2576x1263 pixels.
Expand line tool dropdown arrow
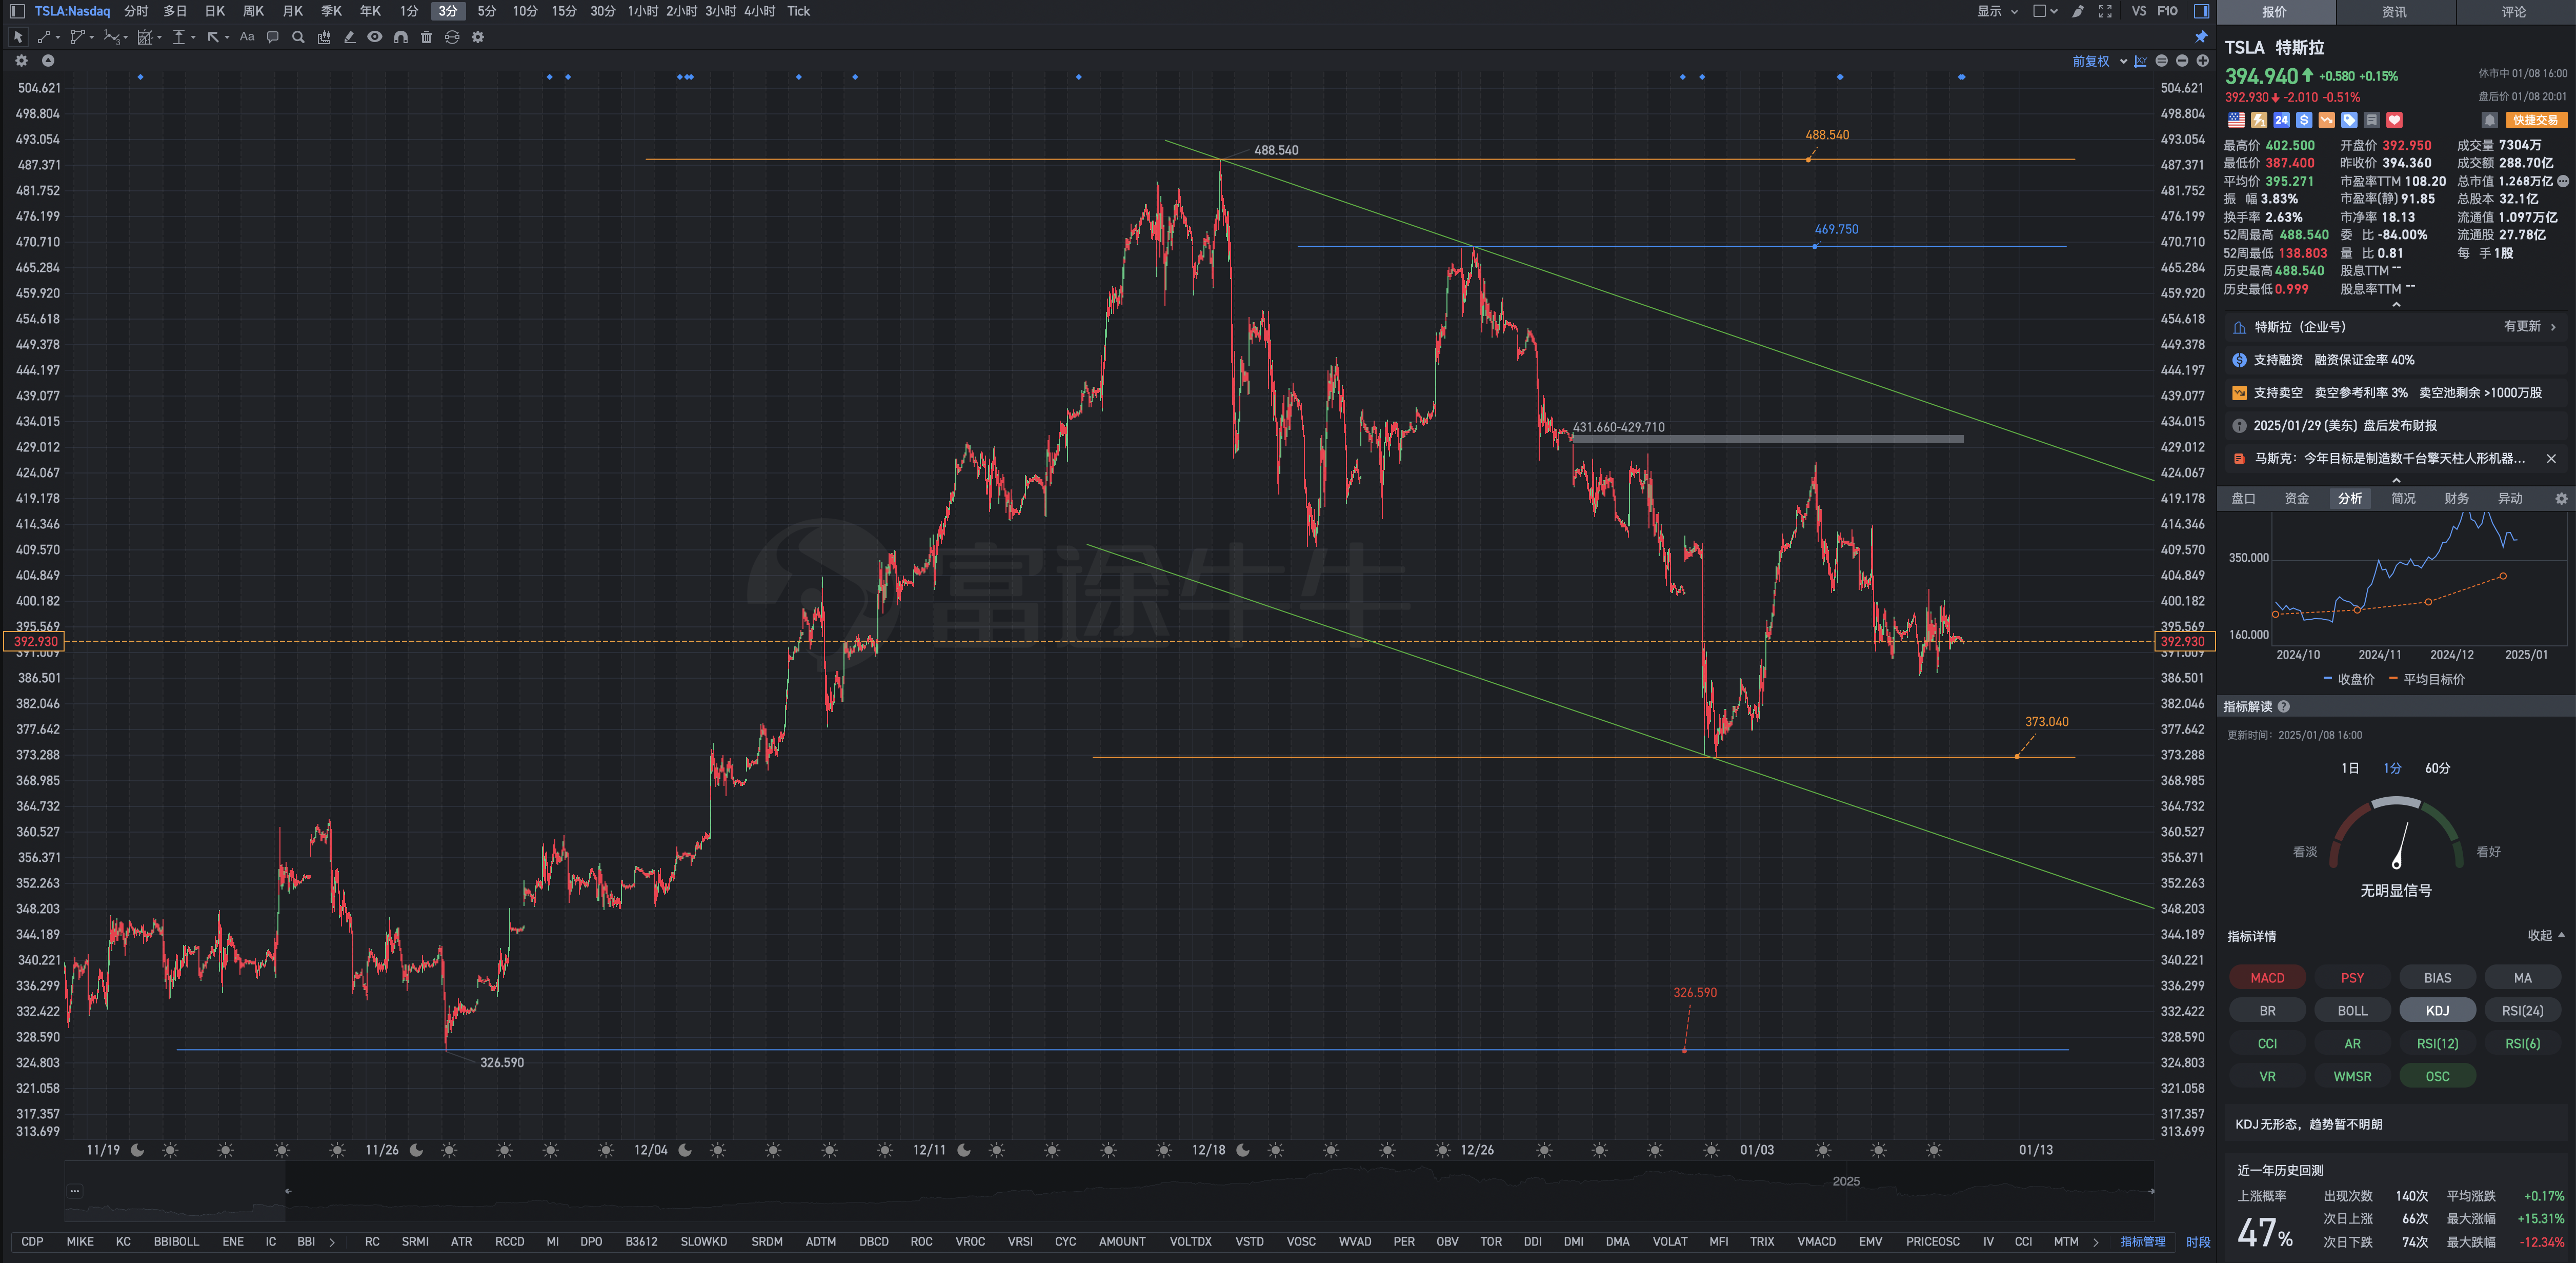(58, 38)
